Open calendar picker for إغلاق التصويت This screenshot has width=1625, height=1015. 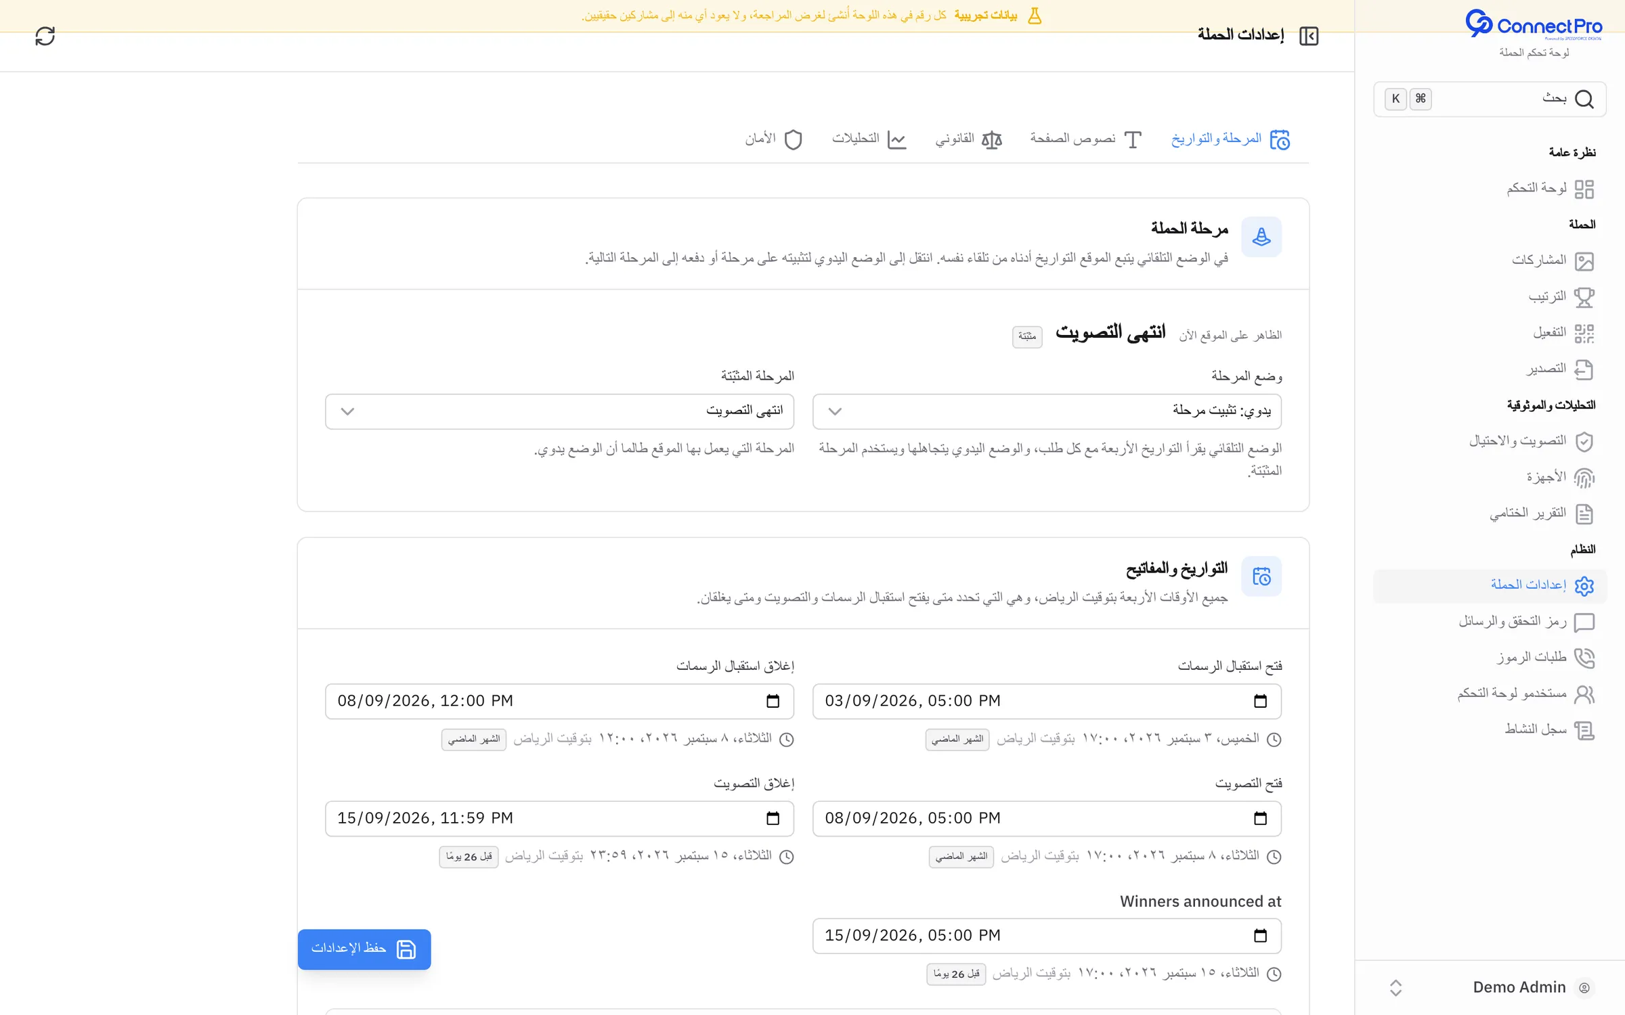tap(773, 818)
